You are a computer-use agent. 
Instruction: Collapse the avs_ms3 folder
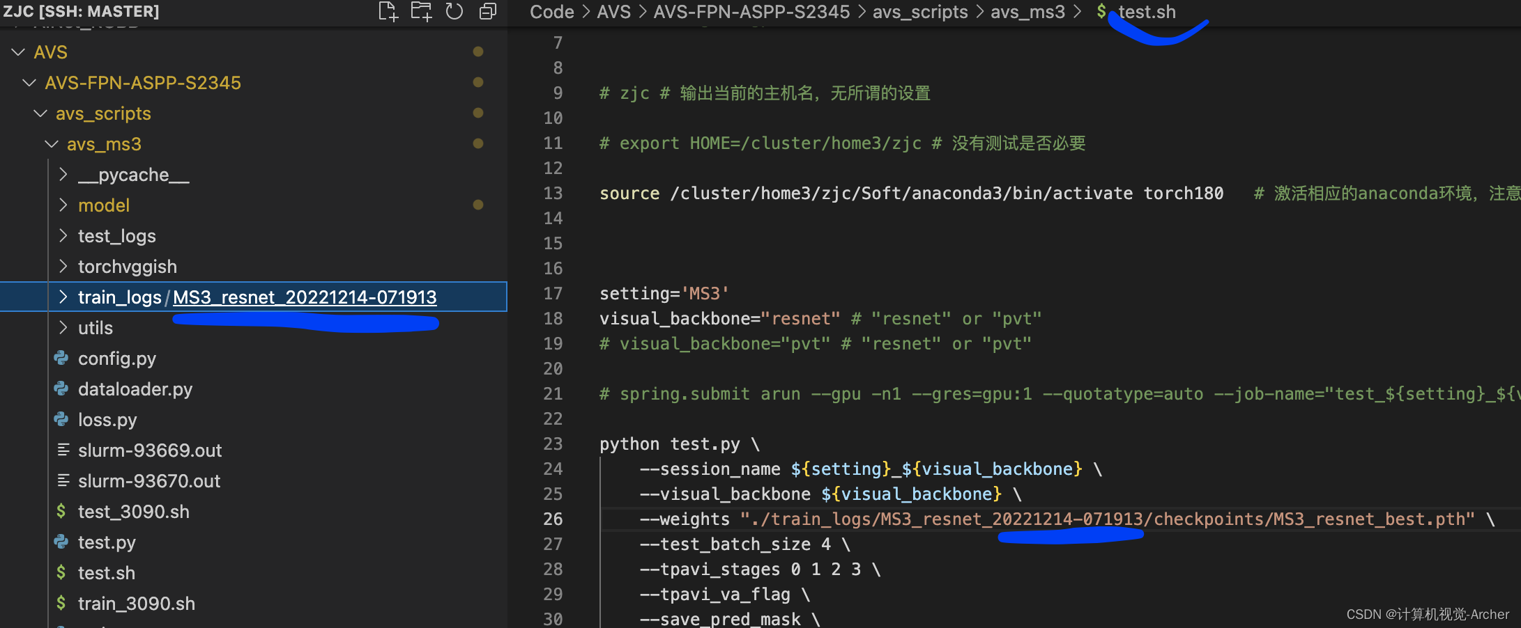pyautogui.click(x=52, y=144)
